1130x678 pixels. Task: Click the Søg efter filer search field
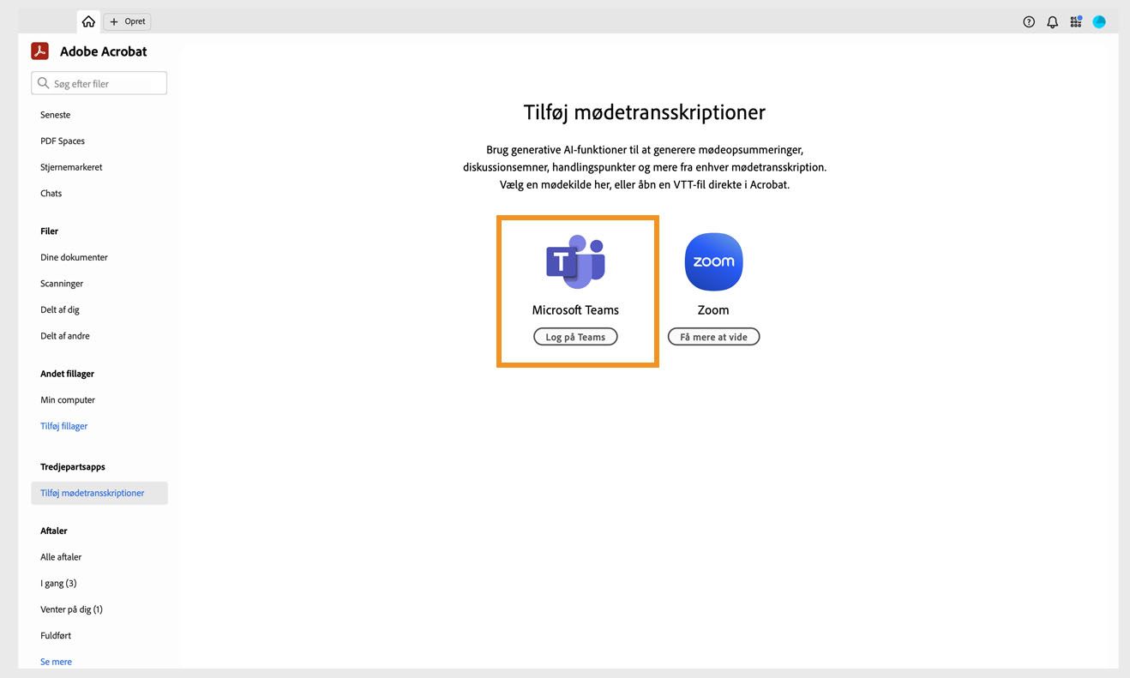(x=99, y=83)
